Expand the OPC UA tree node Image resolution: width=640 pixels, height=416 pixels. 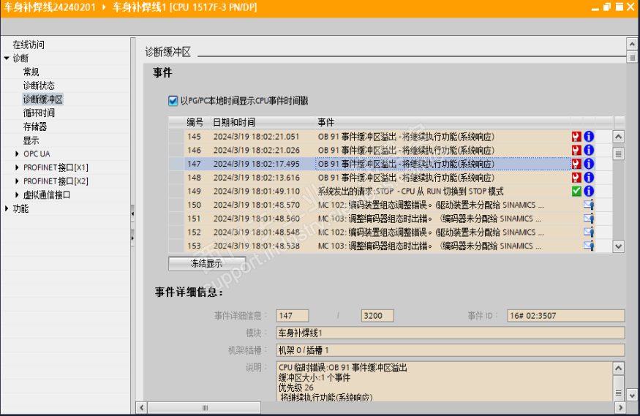pyautogui.click(x=17, y=154)
